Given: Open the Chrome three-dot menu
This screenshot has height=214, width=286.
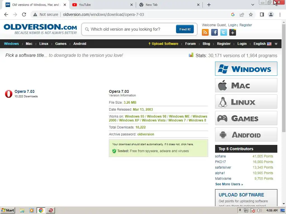Looking at the screenshot, I should (280, 14).
